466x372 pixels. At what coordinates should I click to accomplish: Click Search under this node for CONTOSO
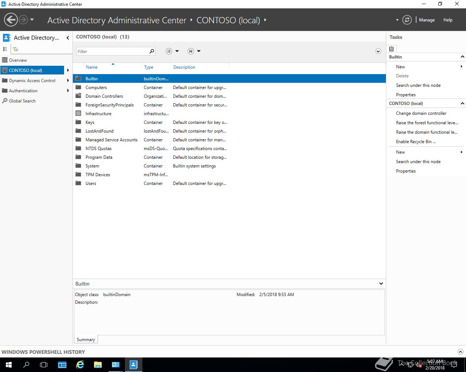(418, 162)
